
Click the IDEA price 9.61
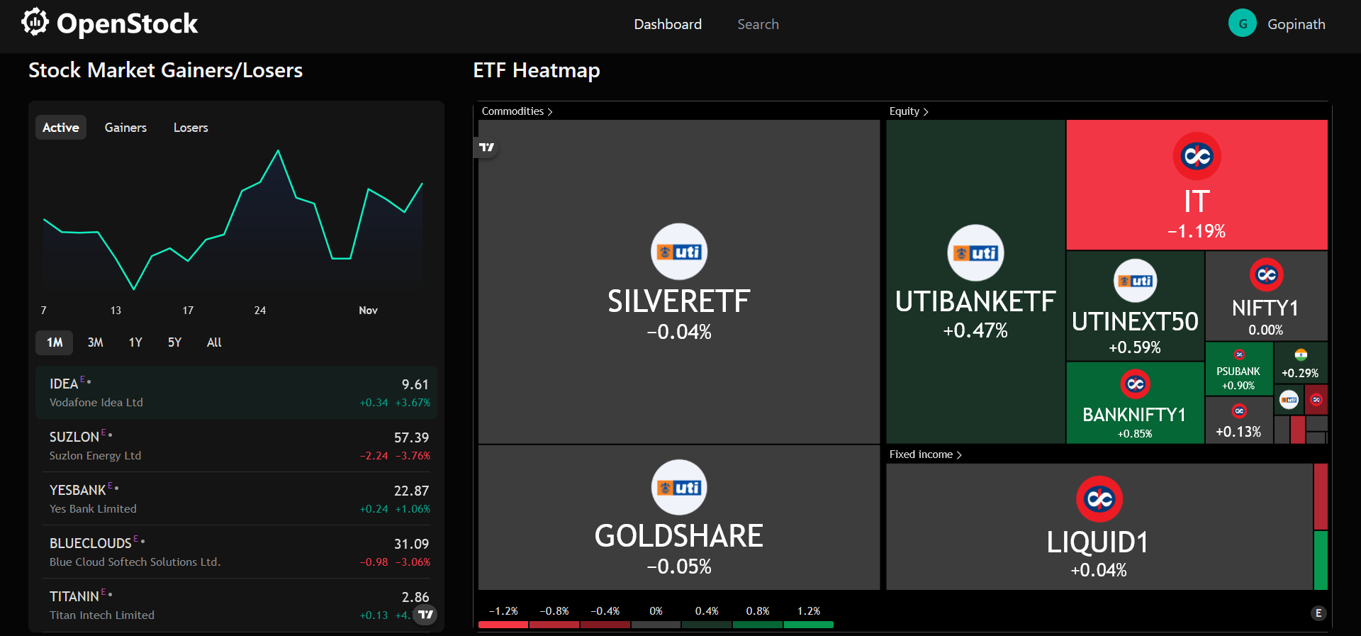415,384
